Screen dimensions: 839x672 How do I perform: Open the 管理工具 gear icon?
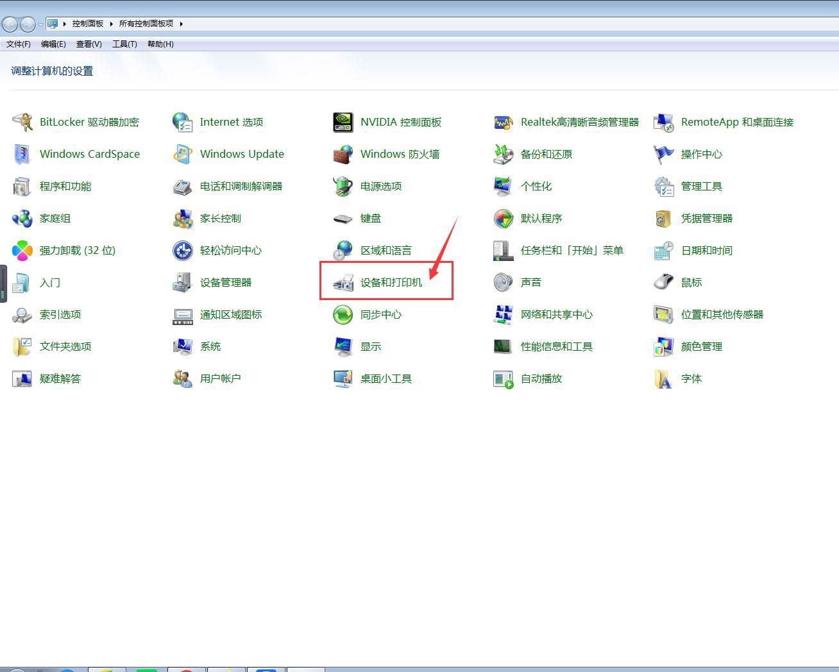663,186
